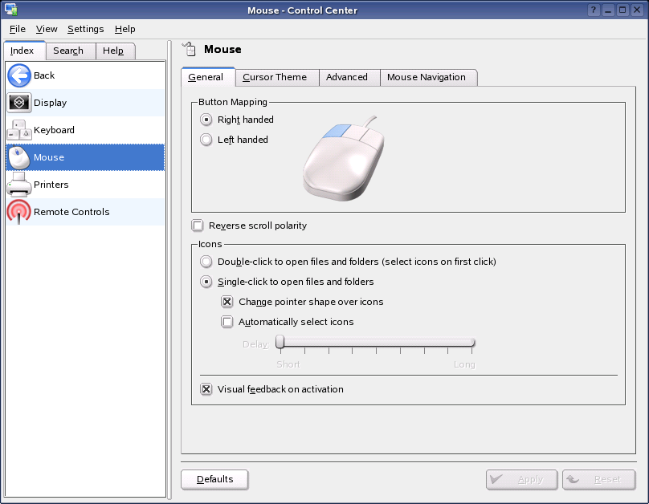Image resolution: width=649 pixels, height=504 pixels.
Task: Switch to the Help sidebar tab
Action: 115,51
